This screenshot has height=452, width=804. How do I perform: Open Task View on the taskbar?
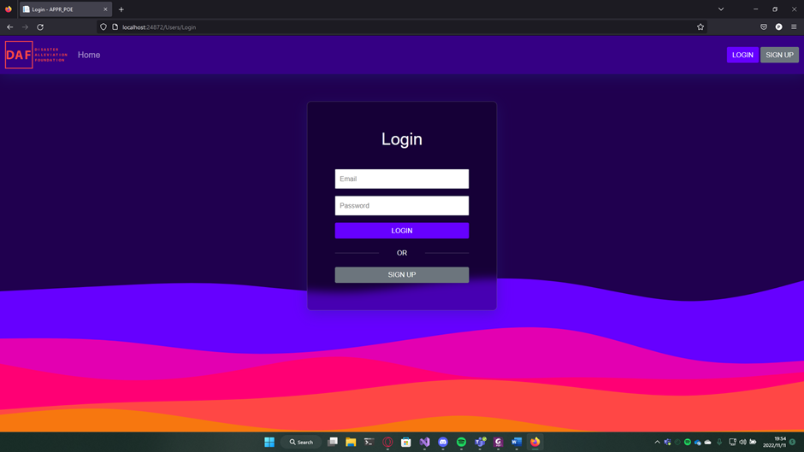pos(332,442)
